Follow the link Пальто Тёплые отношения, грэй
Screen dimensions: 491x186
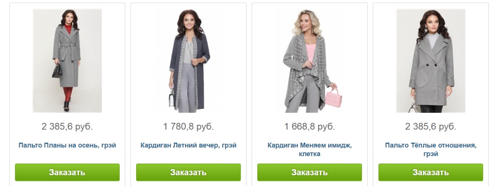[x=431, y=150]
